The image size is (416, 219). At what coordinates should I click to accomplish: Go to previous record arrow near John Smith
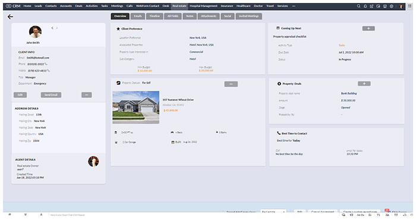pos(52,28)
